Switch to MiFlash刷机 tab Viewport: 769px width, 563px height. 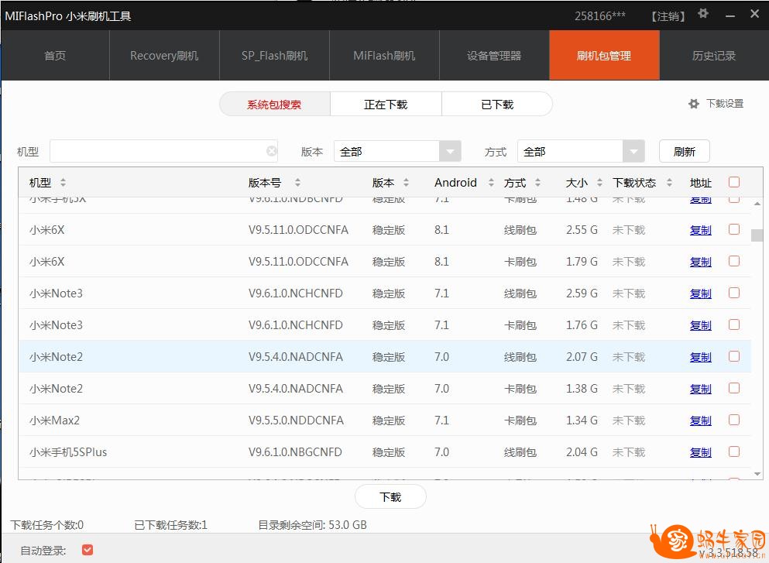click(384, 56)
